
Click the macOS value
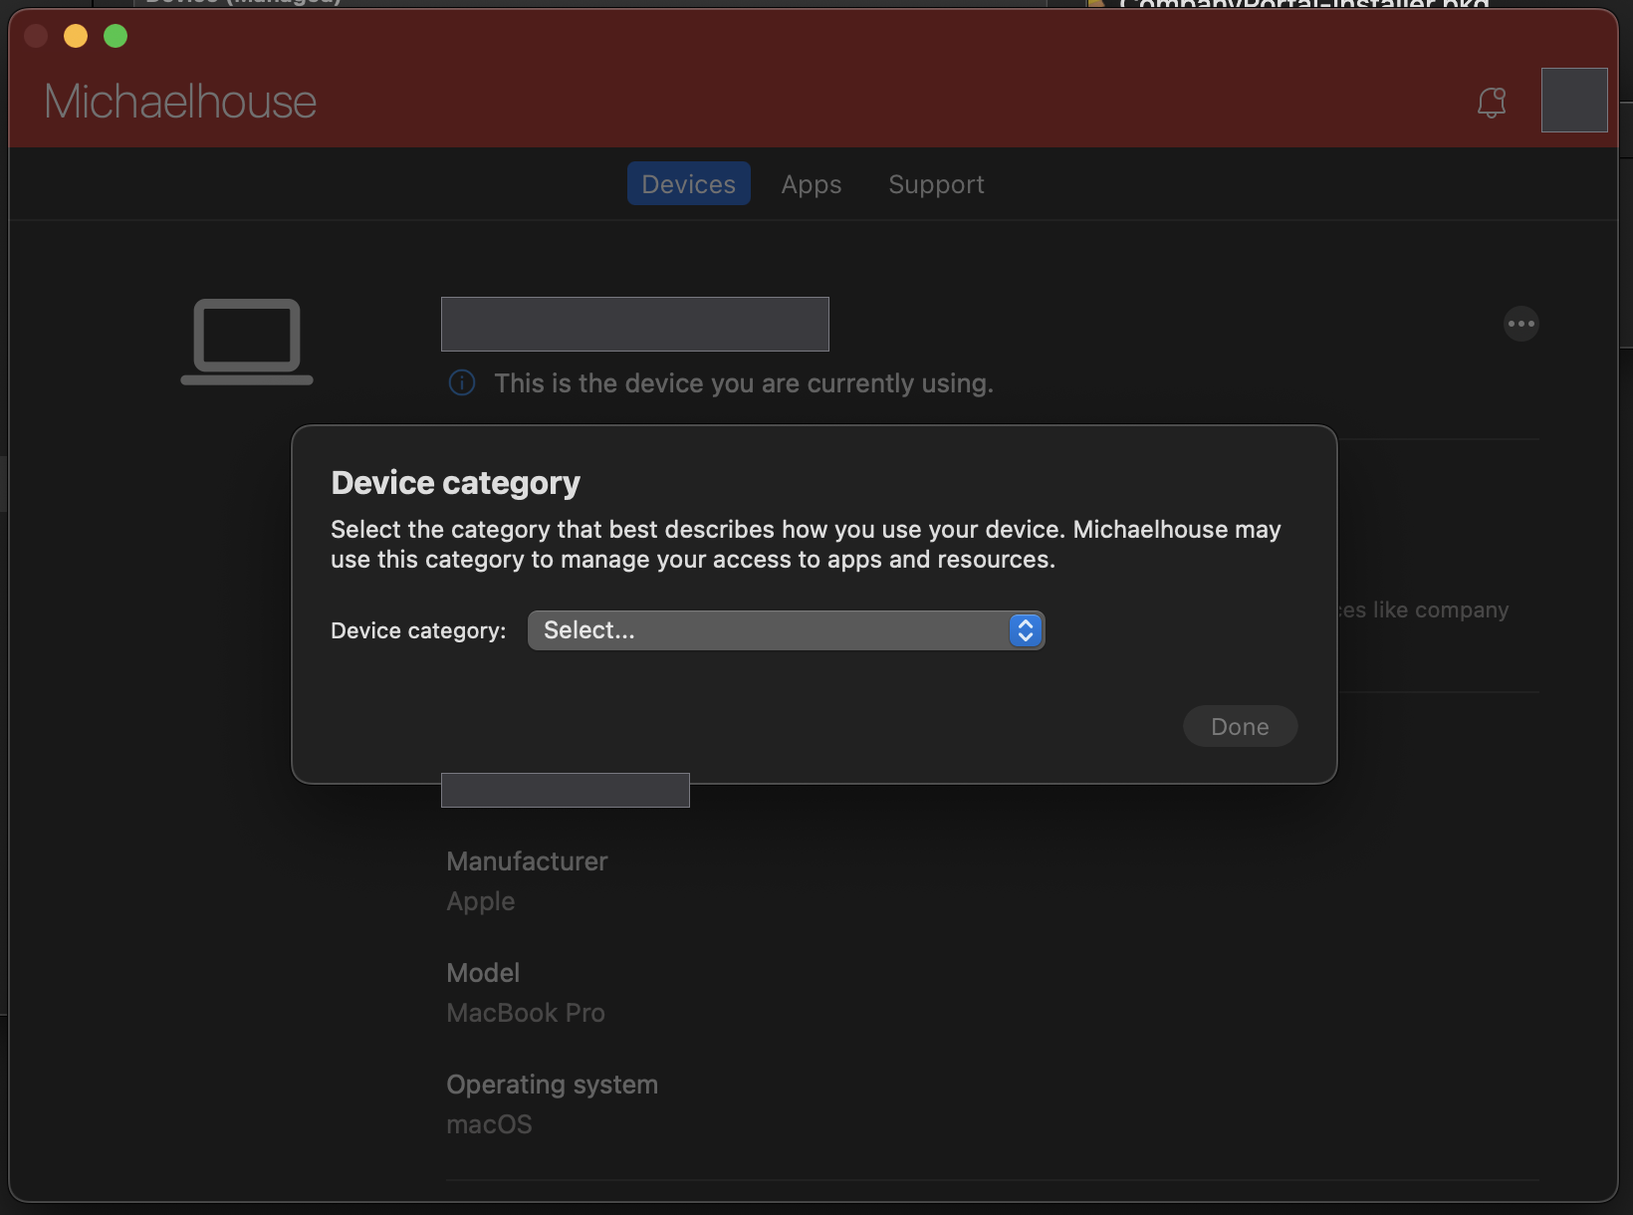pos(489,1124)
